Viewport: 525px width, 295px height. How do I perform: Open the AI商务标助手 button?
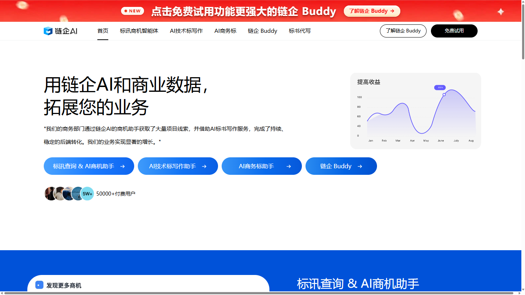[262, 166]
